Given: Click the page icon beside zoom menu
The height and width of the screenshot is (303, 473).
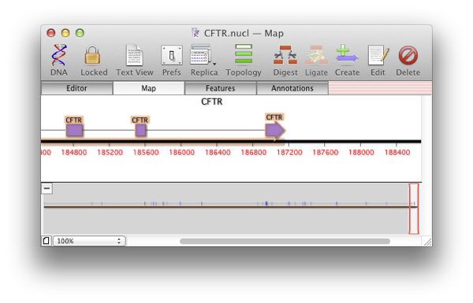Looking at the screenshot, I should (x=47, y=241).
